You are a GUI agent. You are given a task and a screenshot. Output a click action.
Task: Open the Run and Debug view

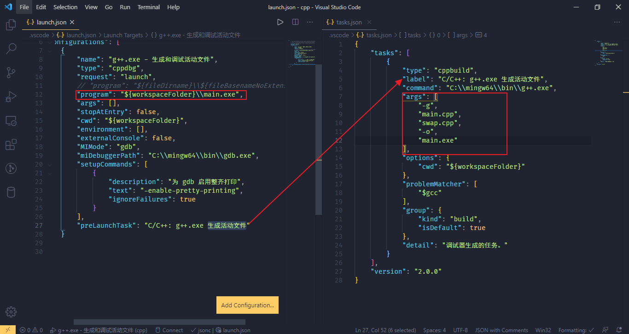point(11,97)
